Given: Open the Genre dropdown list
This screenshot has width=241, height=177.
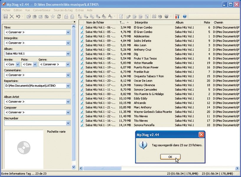Looking at the screenshot, I should click(68, 64).
